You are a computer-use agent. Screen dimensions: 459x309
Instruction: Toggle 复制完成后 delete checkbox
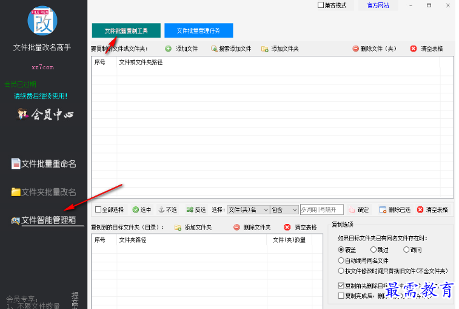point(341,296)
